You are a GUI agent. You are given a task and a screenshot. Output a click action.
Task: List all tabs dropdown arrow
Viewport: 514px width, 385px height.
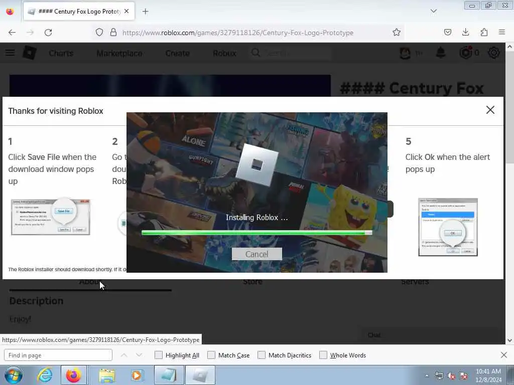coord(433,12)
